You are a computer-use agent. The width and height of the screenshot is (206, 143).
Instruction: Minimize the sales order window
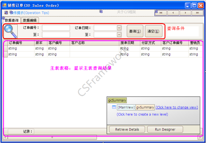(x=188, y=6)
